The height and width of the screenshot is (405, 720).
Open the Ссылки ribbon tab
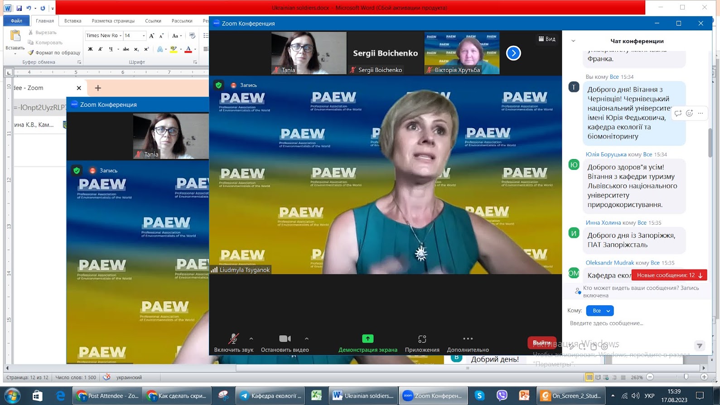coord(153,21)
